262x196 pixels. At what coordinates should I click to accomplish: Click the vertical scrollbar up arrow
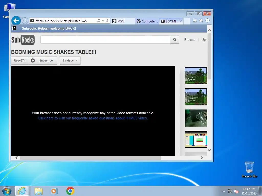click(x=209, y=30)
